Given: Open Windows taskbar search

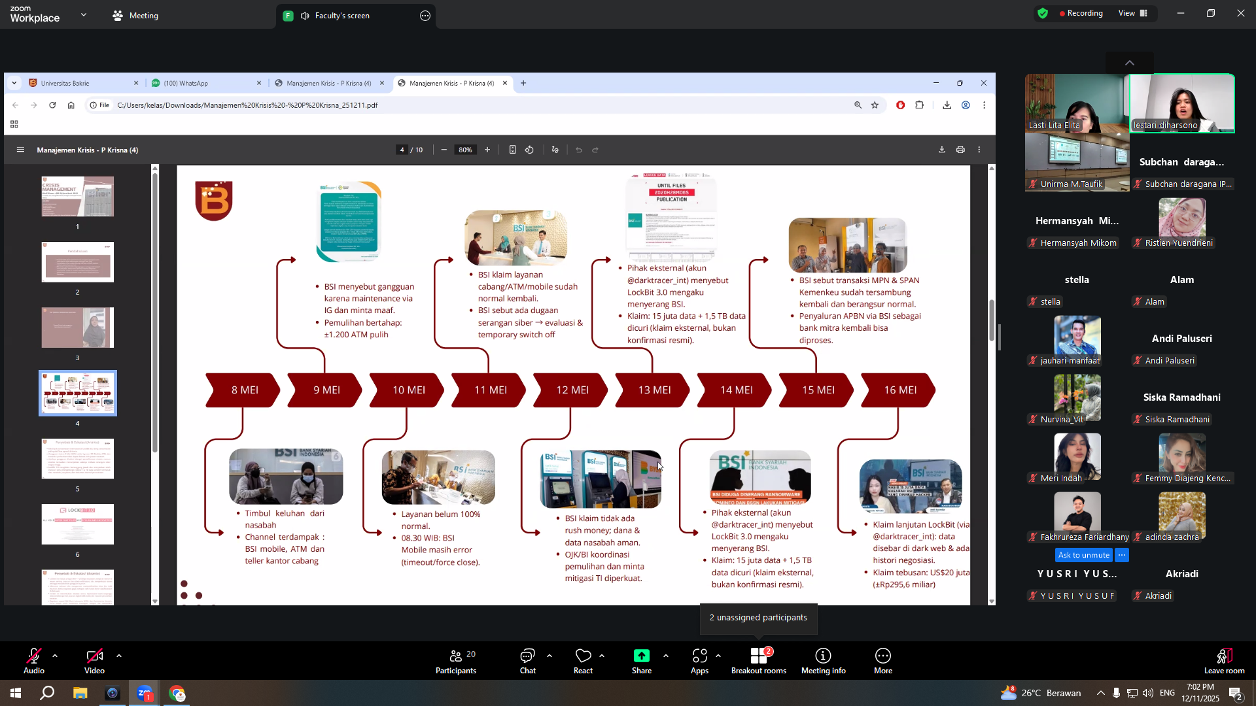Looking at the screenshot, I should click(47, 693).
